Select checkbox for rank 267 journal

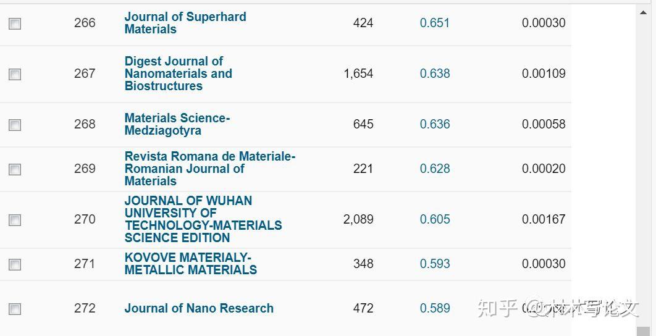pos(15,75)
